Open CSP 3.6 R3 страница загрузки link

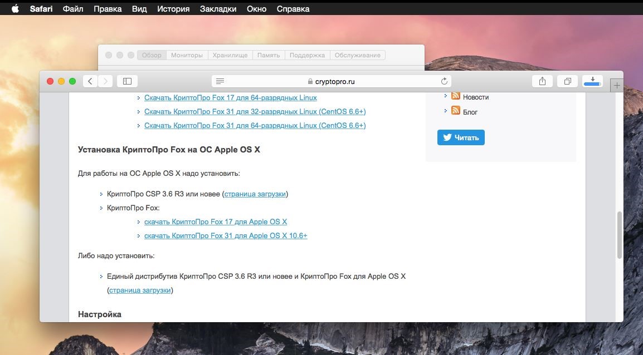(255, 194)
